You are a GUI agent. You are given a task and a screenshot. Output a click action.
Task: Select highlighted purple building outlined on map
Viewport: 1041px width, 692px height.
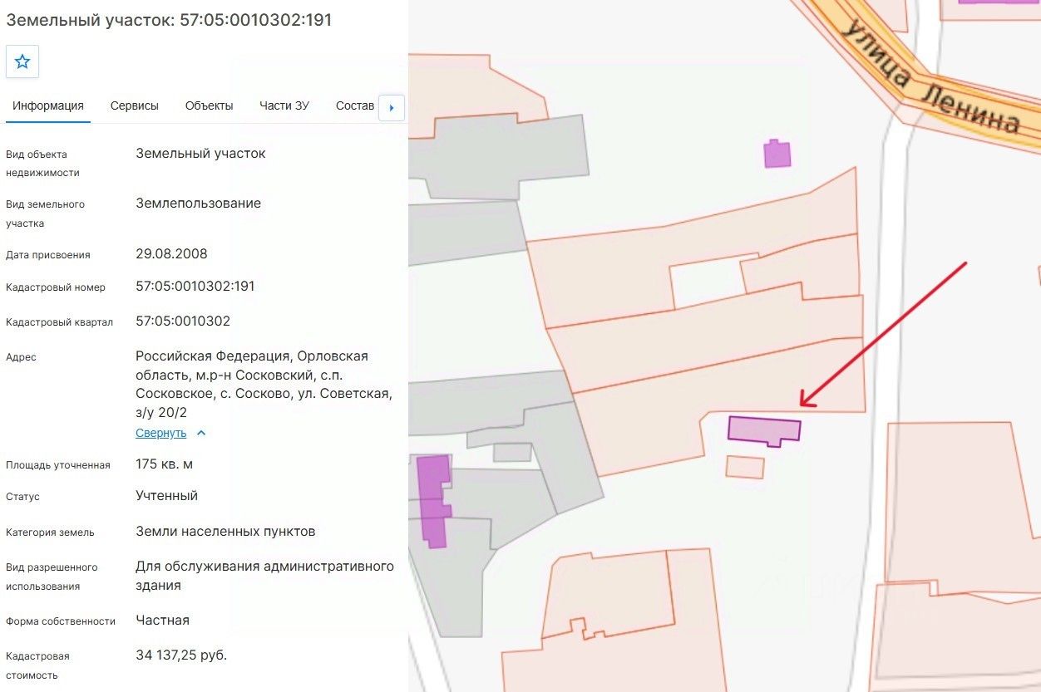pyautogui.click(x=763, y=430)
